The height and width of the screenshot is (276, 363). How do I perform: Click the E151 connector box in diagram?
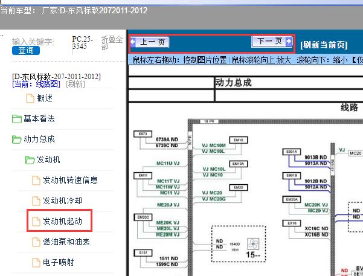click(x=143, y=252)
